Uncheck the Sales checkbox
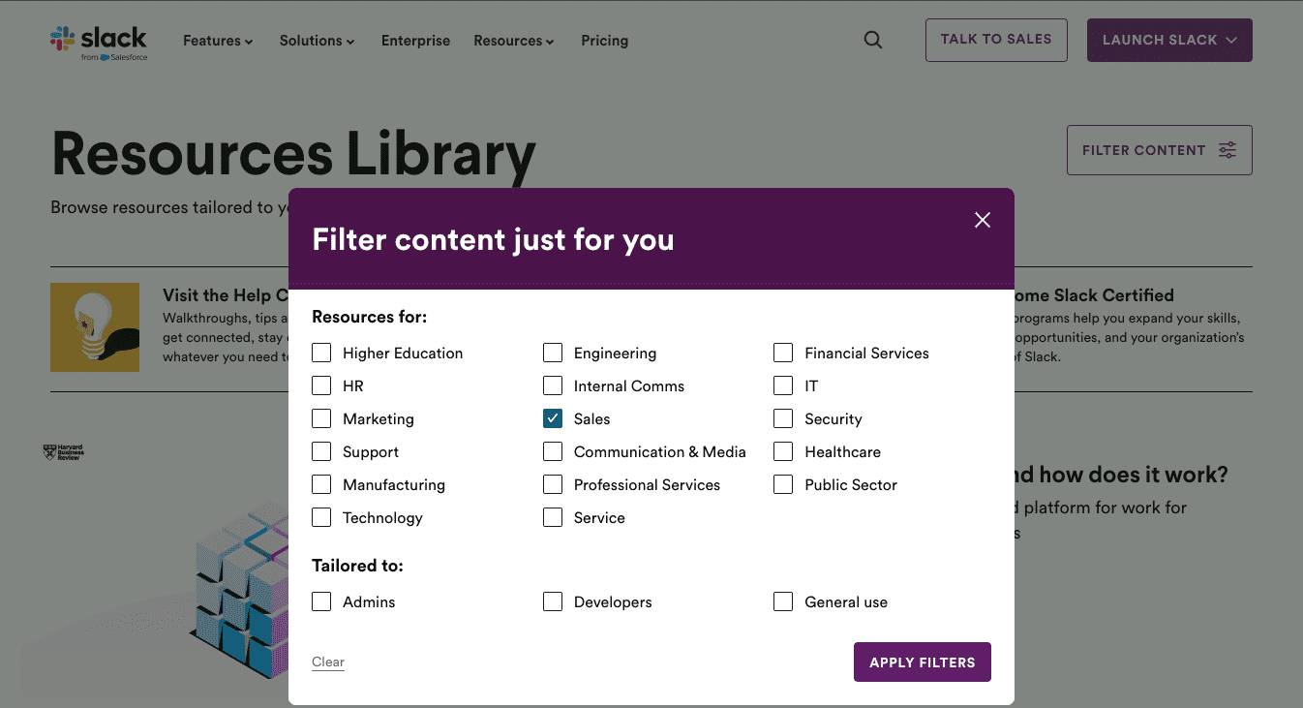The height and width of the screenshot is (708, 1303). (x=553, y=418)
